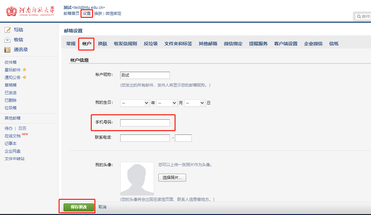This screenshot has width=371, height=215.
Task: Select the 客户端设置 tab
Action: pos(286,44)
